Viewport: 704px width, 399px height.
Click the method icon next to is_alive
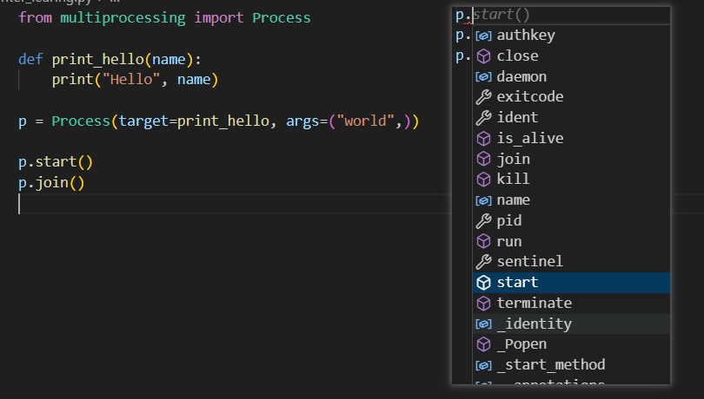[x=484, y=139]
